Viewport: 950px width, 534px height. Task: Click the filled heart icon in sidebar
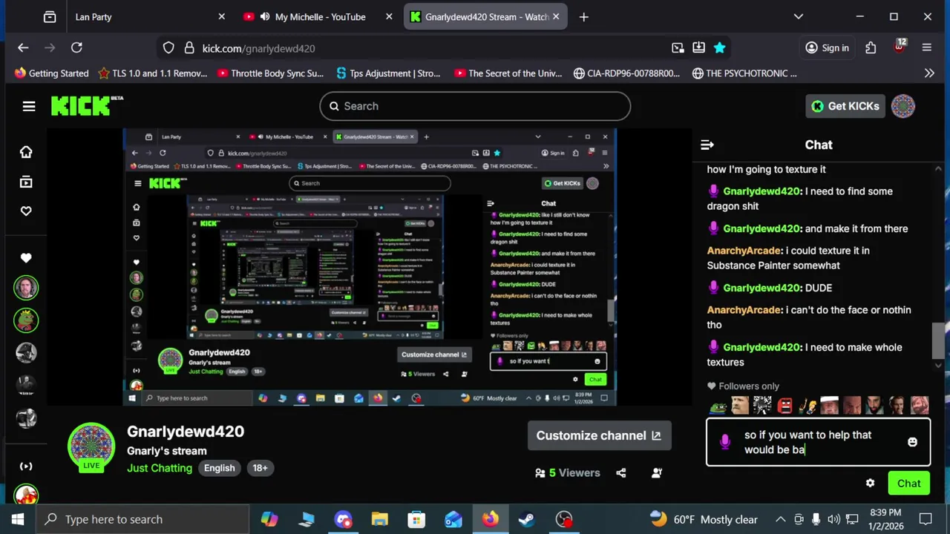26,258
